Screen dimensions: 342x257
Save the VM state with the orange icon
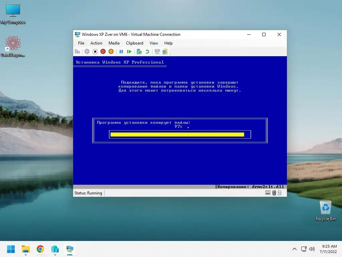pos(111,52)
